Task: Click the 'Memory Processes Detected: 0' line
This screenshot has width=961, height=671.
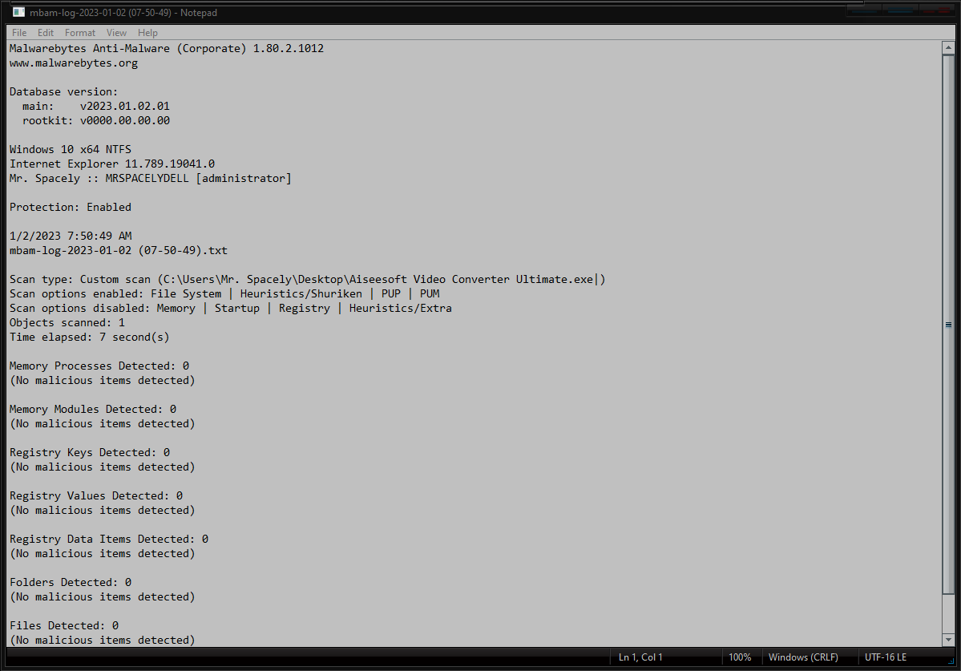Action: click(99, 366)
